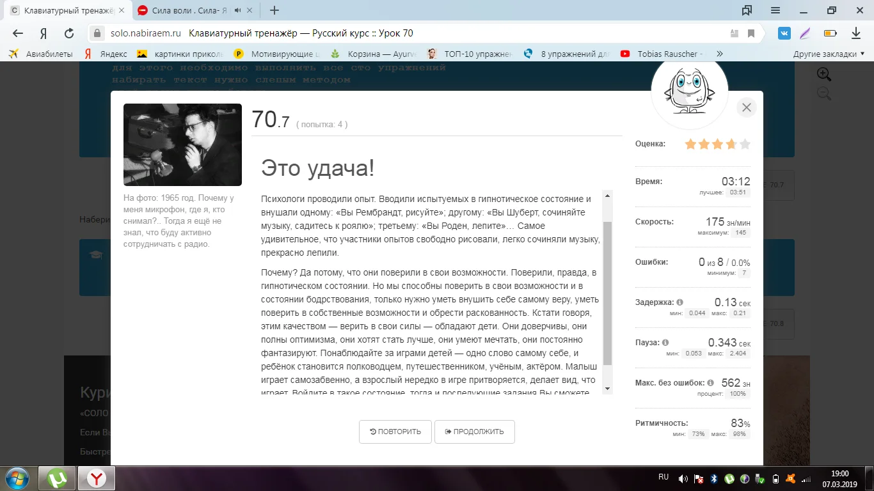874x491 pixels.
Task: Click the 1965 photo thumbnail
Action: [182, 144]
